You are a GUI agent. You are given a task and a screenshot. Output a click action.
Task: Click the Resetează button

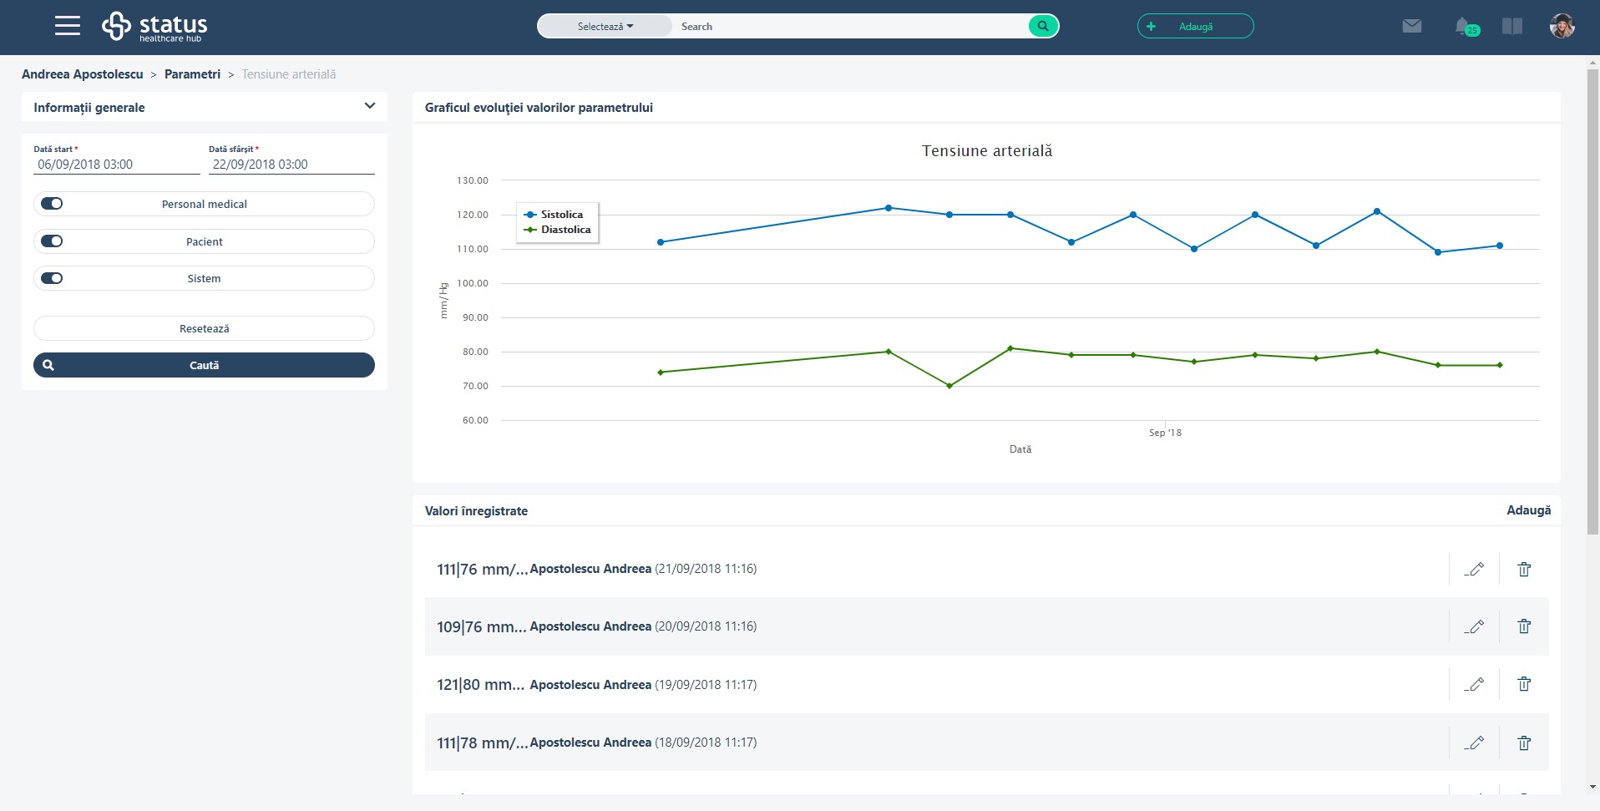click(x=204, y=328)
